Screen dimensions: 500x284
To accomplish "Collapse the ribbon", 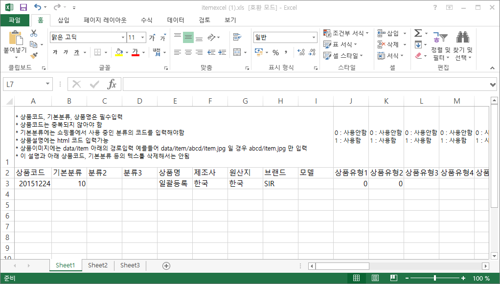I will click(492, 68).
